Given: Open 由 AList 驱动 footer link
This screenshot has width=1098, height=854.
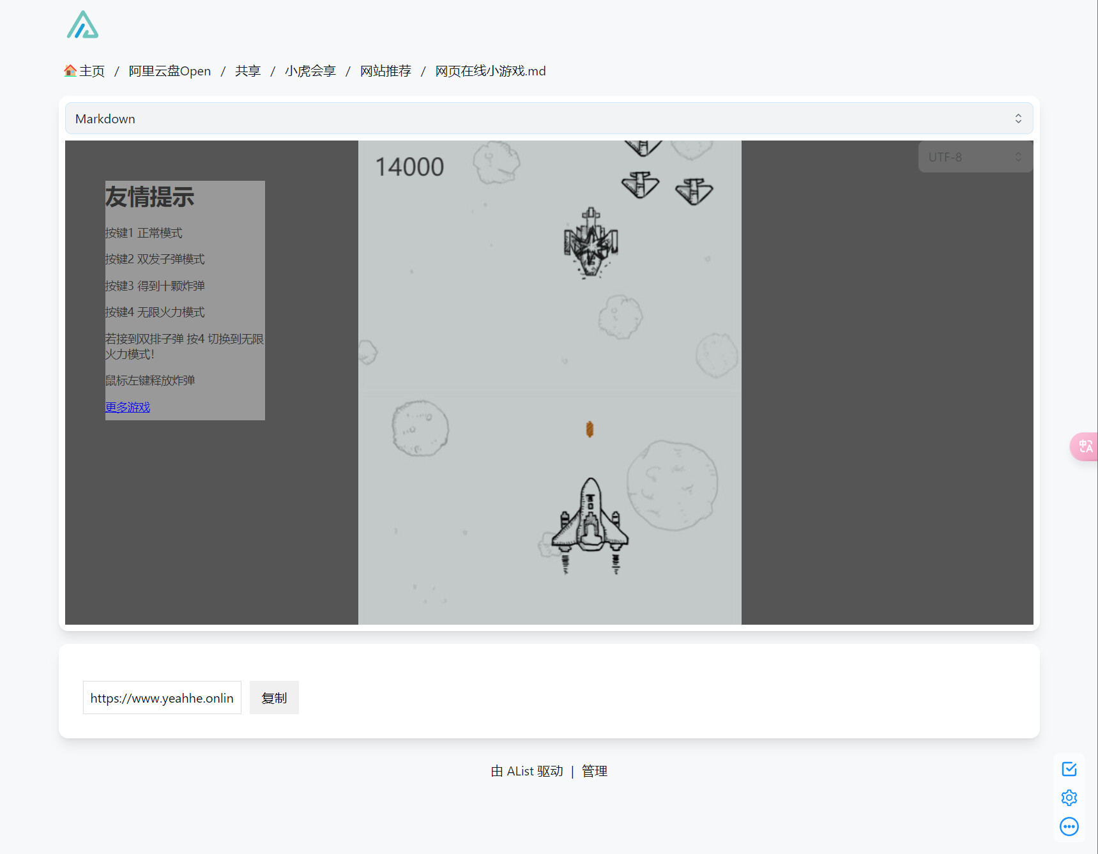Looking at the screenshot, I should [x=527, y=771].
